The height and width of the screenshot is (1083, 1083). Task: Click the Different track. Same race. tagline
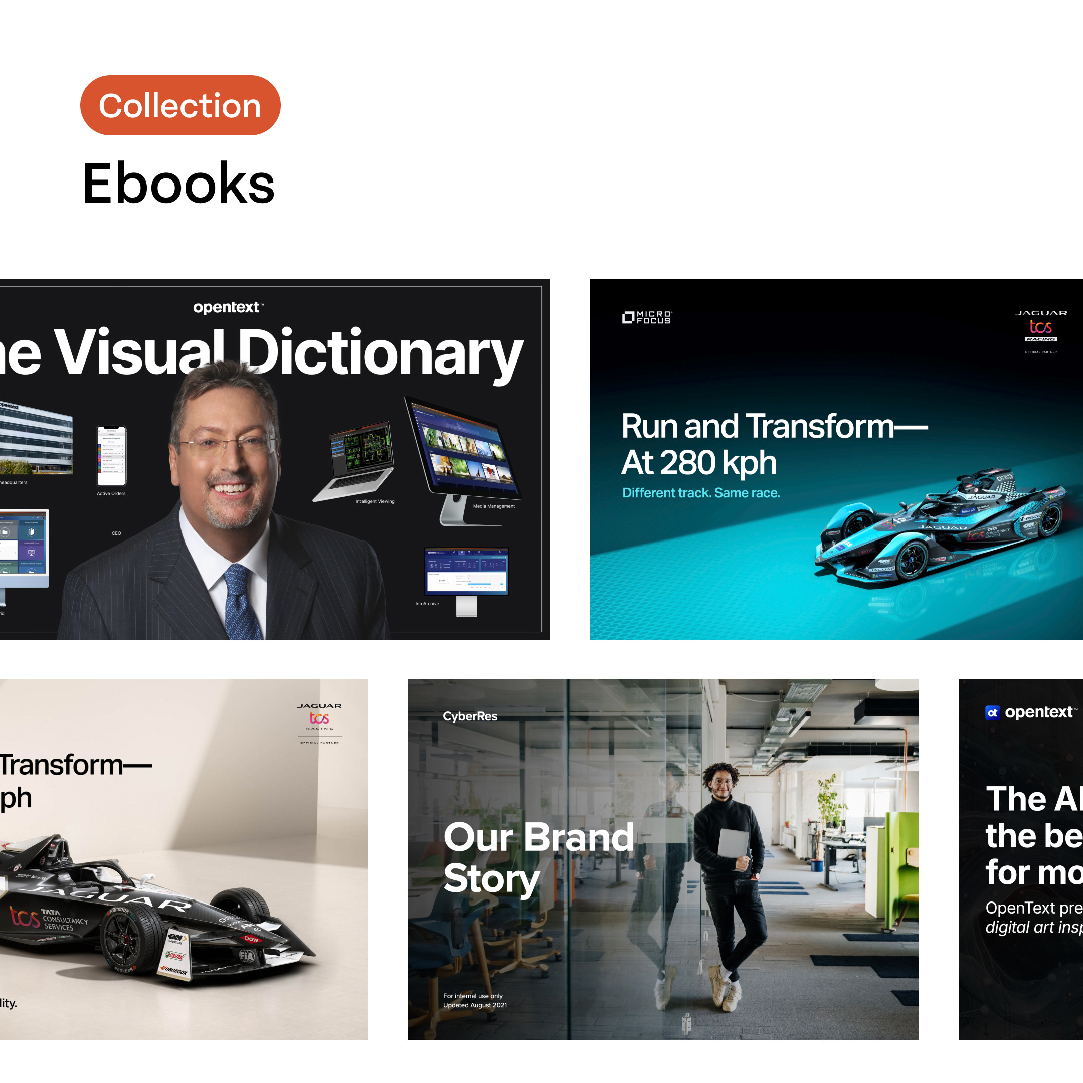click(701, 493)
